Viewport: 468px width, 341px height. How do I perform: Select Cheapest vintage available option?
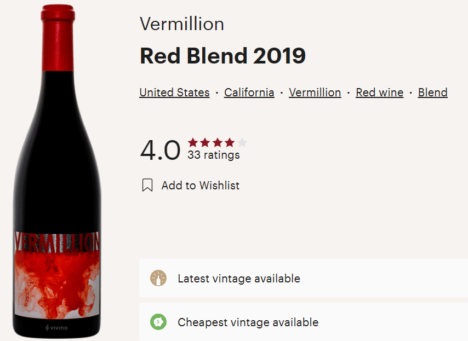click(248, 322)
